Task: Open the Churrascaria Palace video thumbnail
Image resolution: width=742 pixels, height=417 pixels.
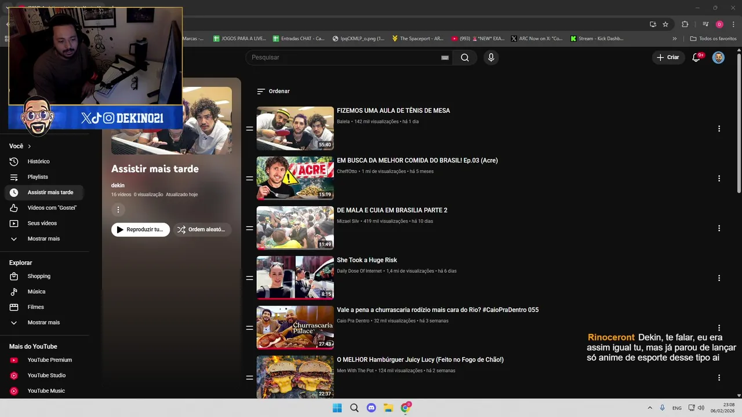Action: [x=295, y=327]
